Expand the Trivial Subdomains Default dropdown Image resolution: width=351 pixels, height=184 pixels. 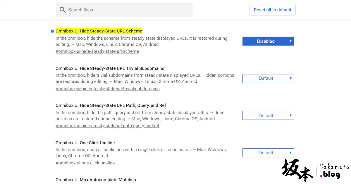[x=268, y=78]
